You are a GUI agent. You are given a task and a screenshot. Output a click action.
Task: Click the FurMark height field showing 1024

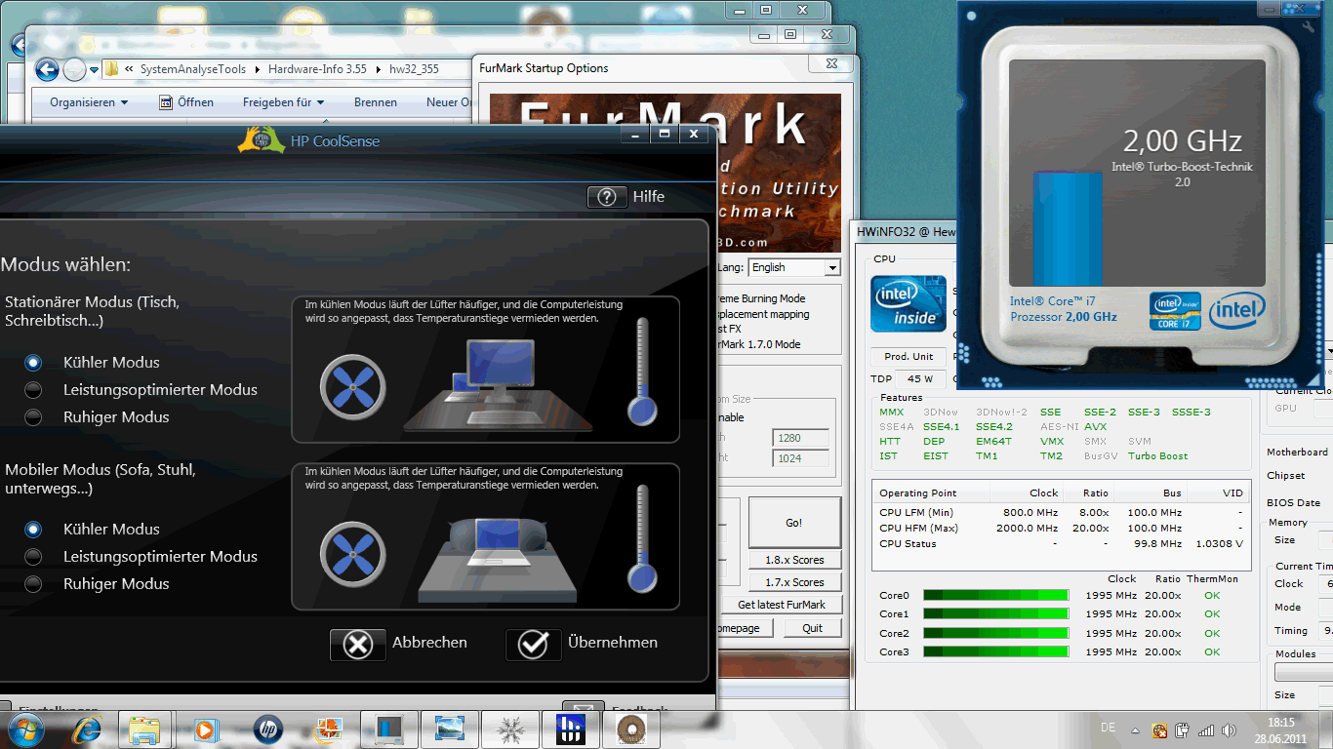click(x=800, y=458)
